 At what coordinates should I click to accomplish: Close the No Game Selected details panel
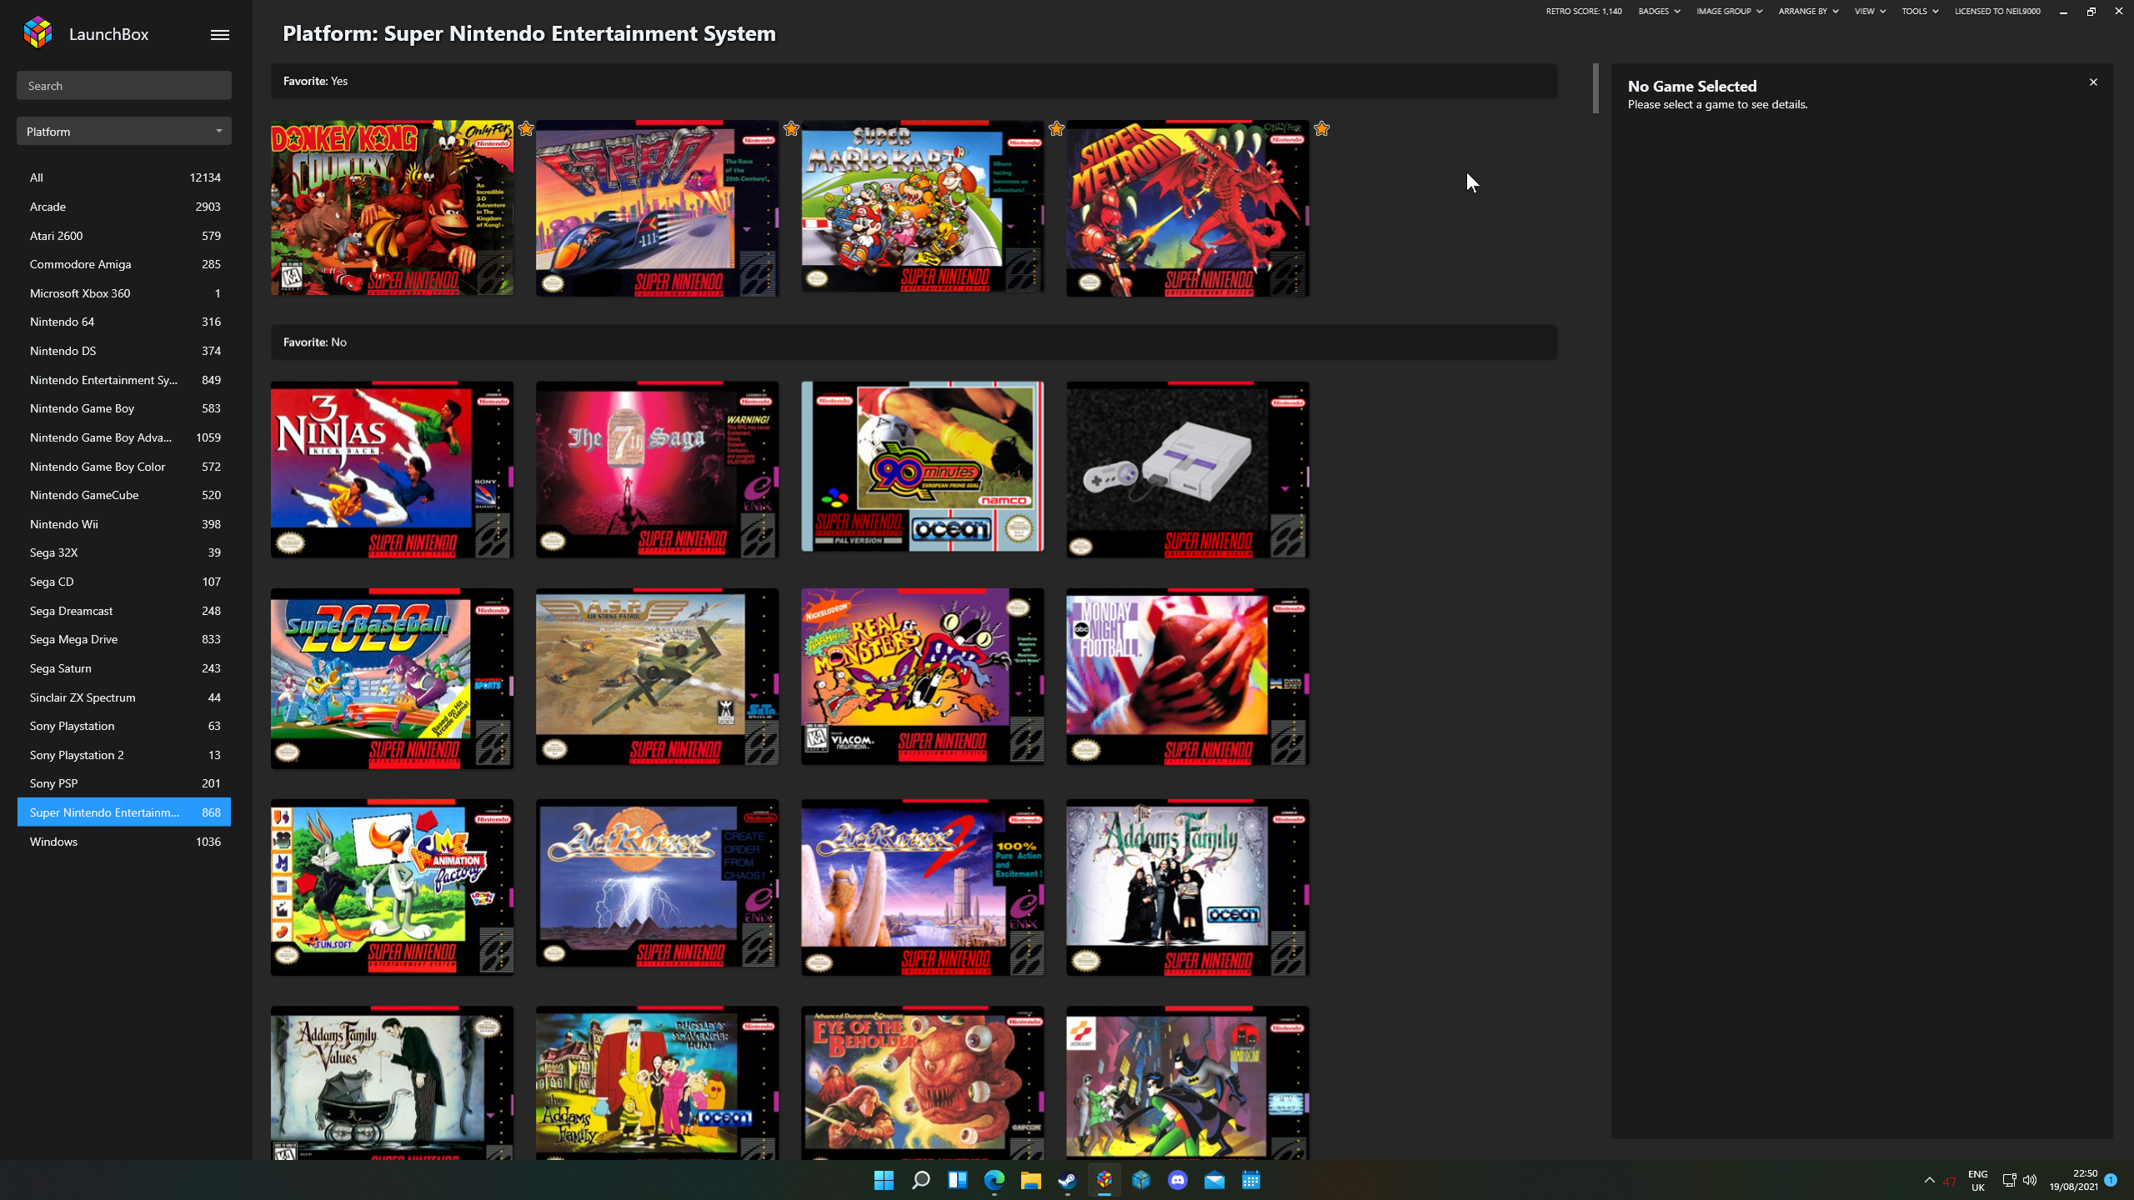[2093, 82]
